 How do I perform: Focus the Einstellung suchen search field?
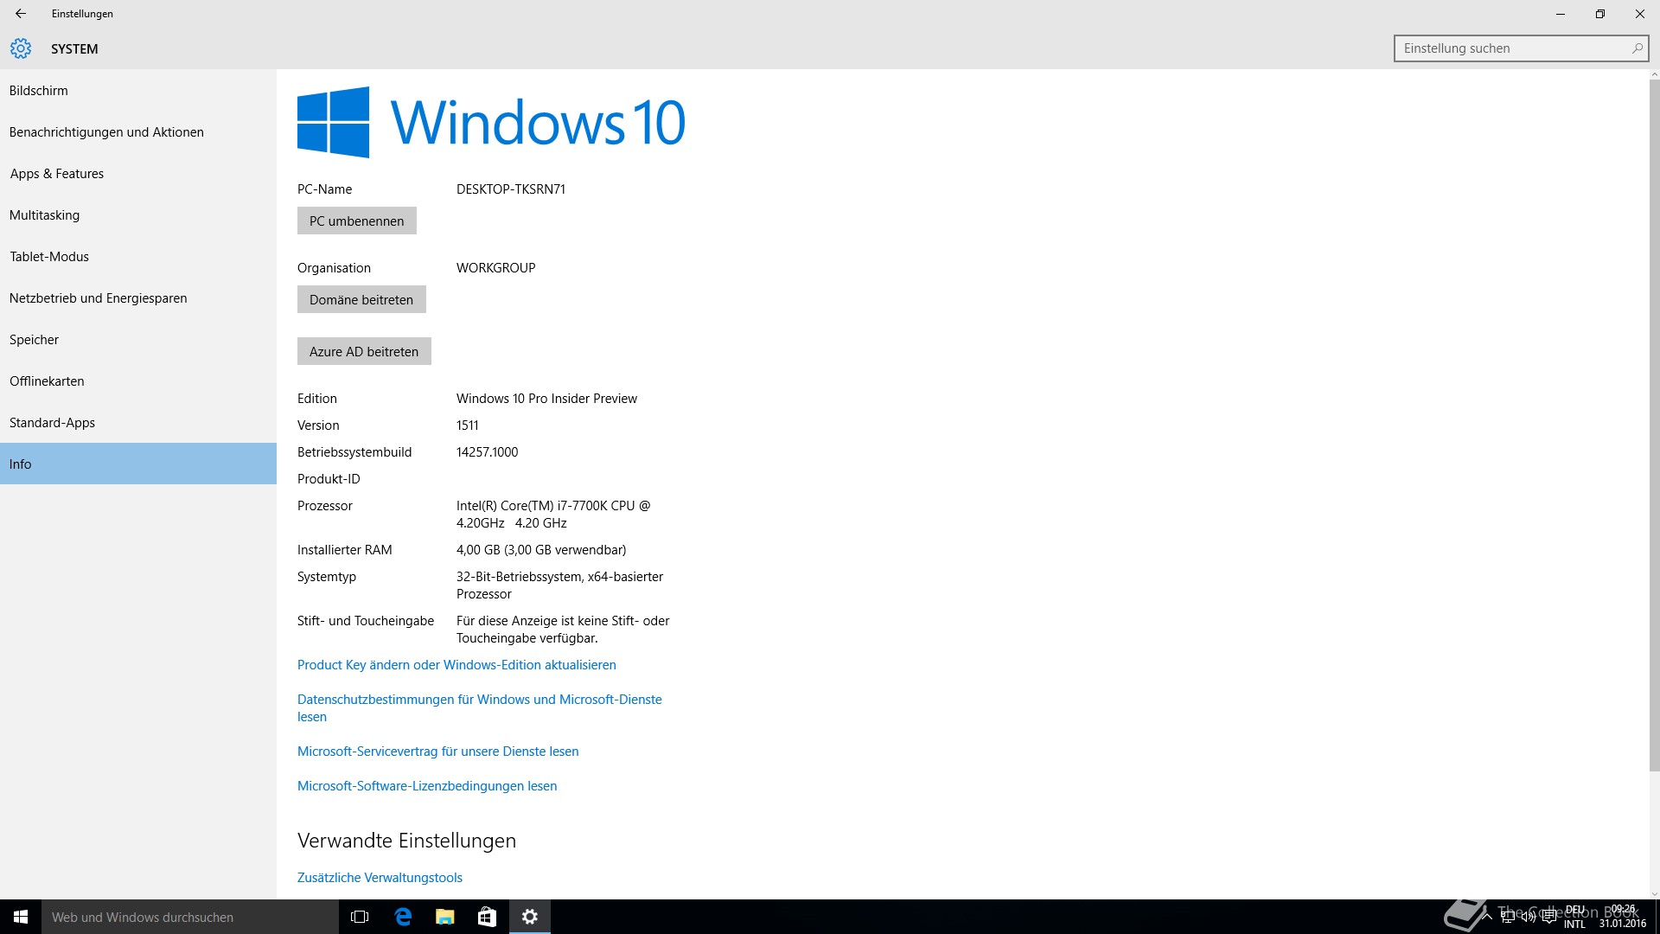click(x=1521, y=48)
